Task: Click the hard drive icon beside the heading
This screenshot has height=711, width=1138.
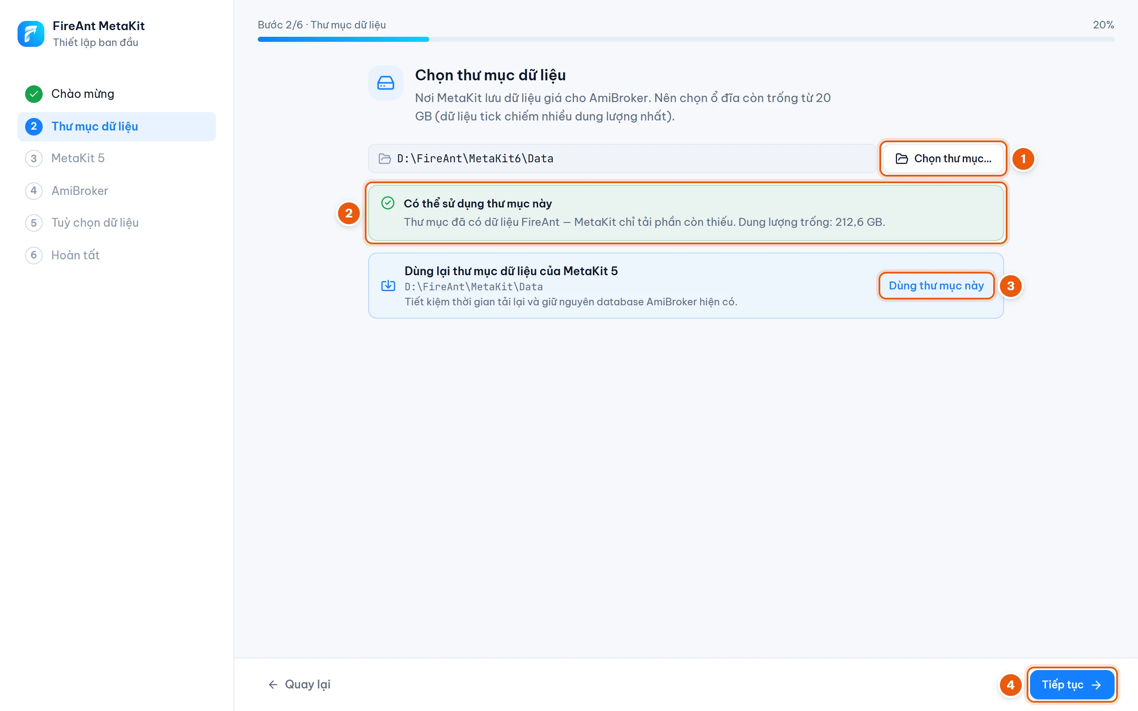Action: point(386,83)
